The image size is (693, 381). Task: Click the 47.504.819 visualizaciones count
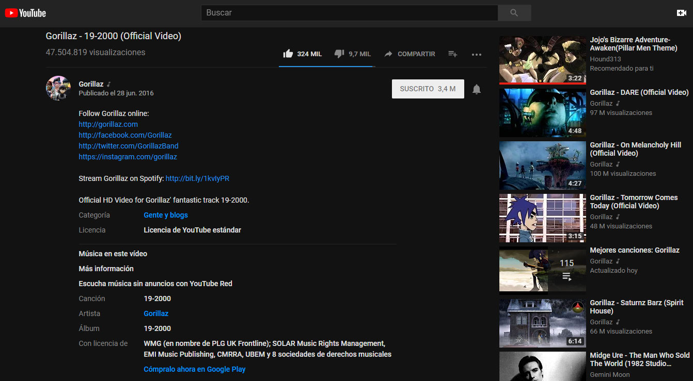click(96, 52)
